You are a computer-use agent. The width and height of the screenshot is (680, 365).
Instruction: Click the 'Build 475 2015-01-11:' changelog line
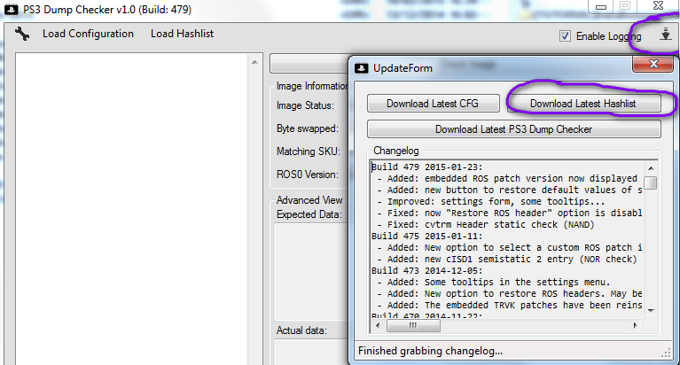[427, 237]
